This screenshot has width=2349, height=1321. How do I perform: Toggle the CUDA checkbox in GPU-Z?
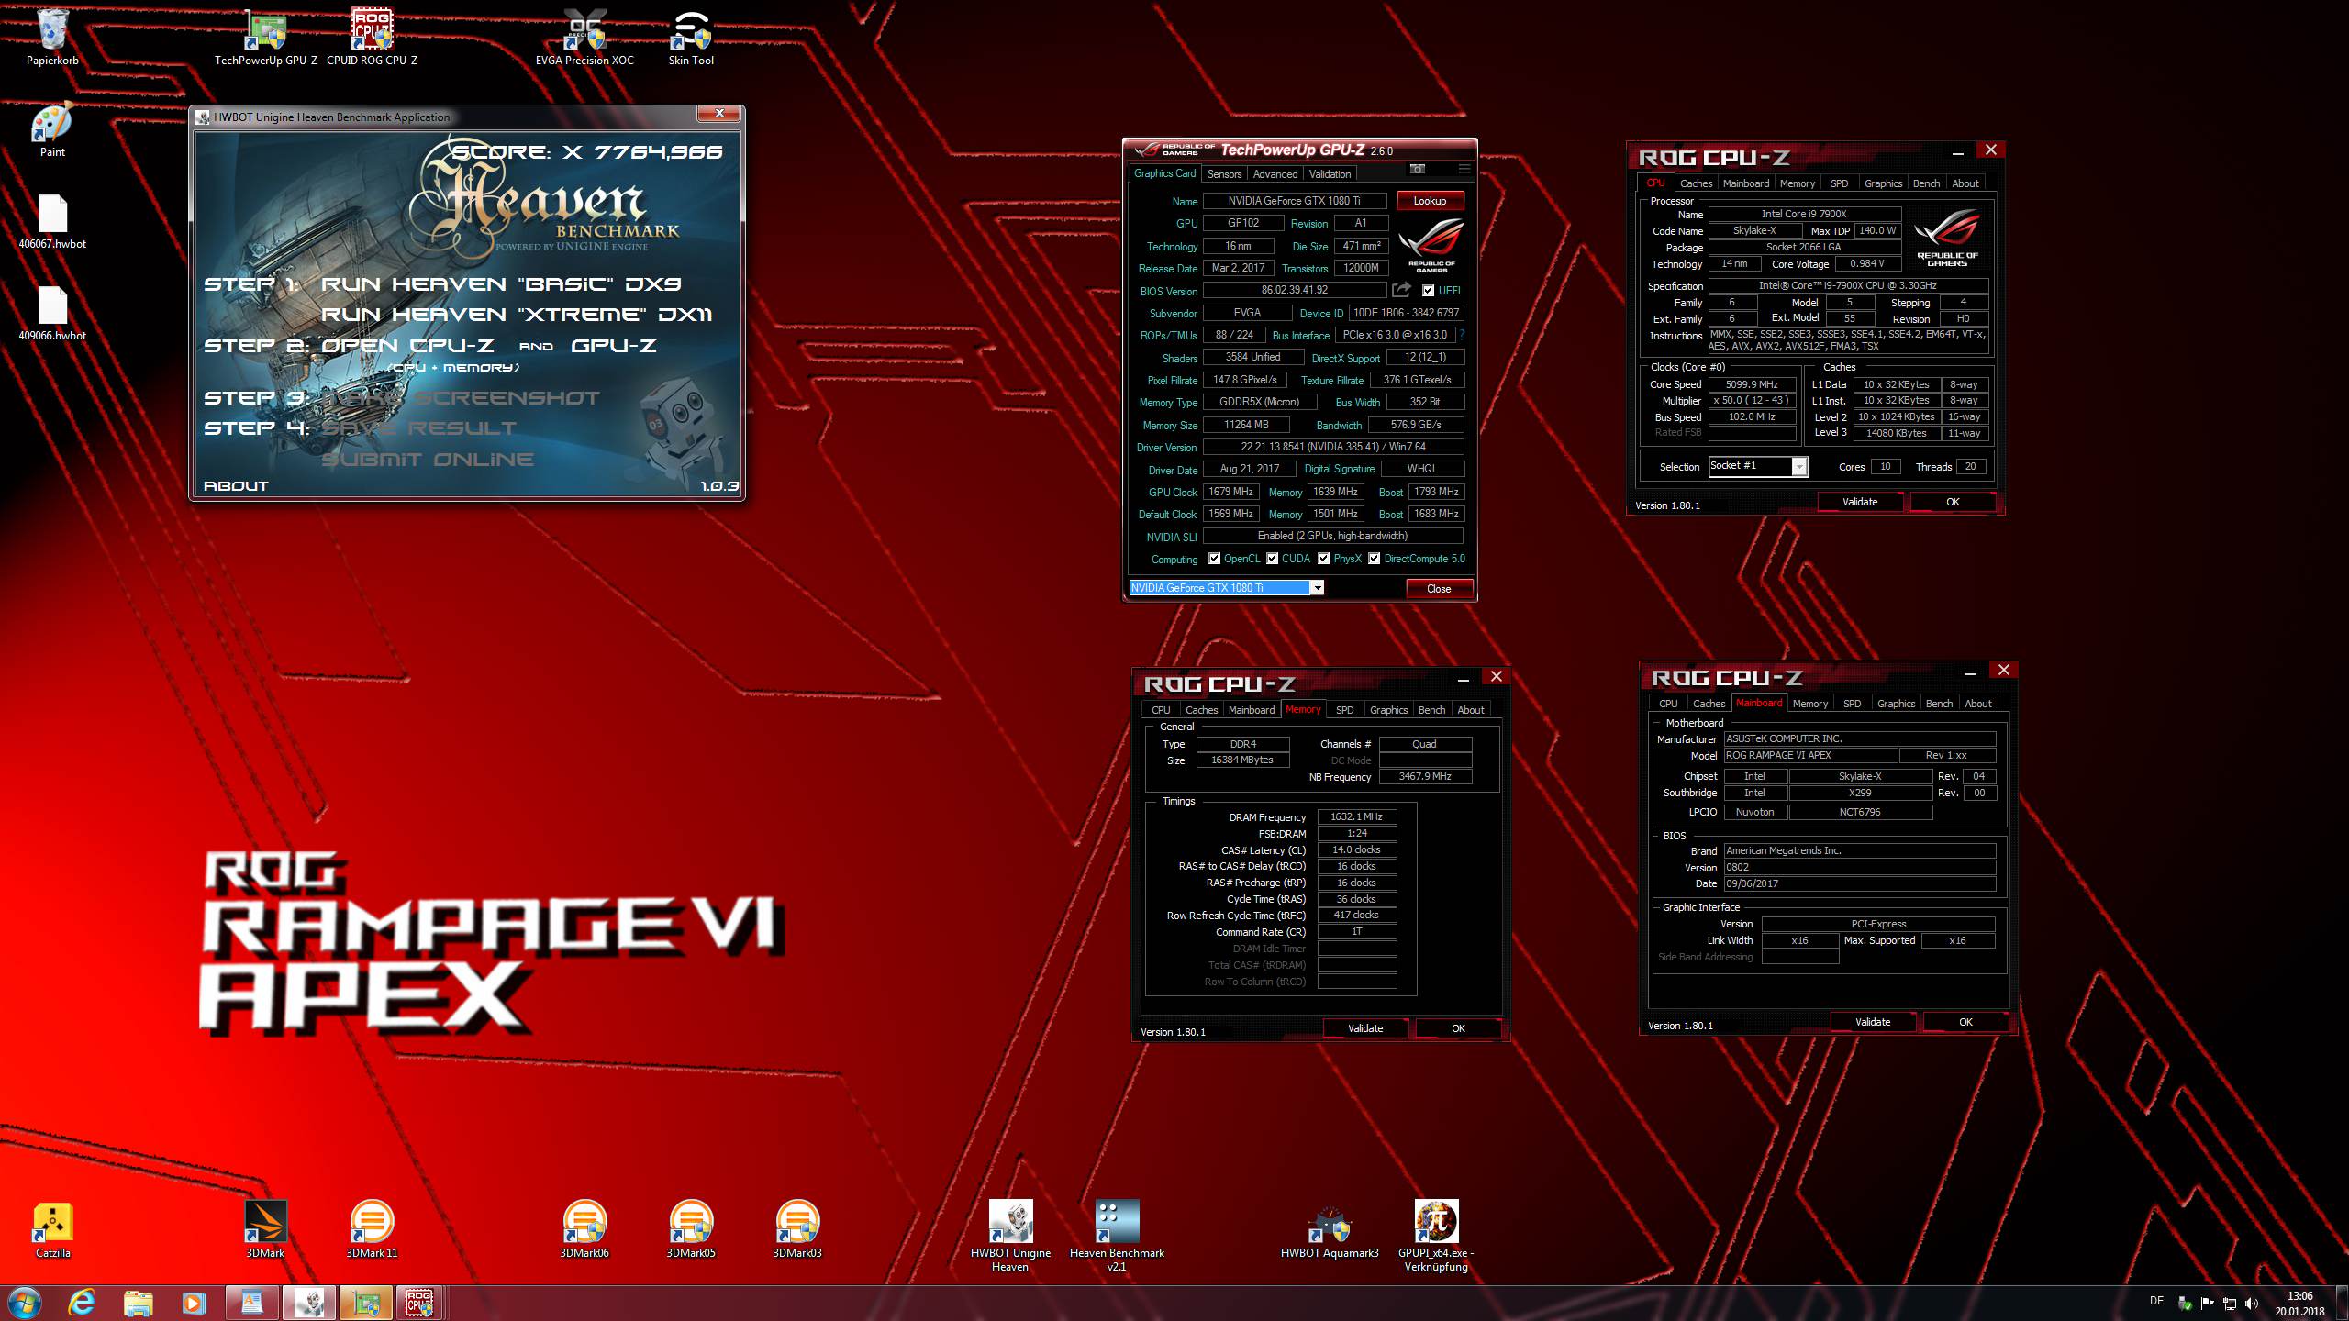(x=1273, y=559)
